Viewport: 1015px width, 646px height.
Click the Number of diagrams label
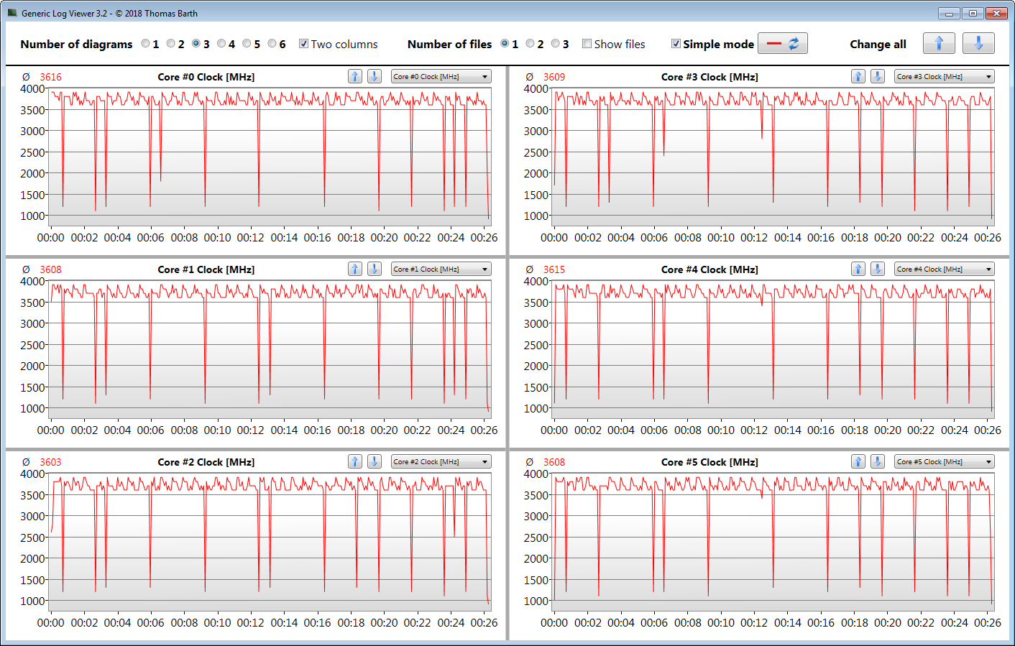[76, 44]
